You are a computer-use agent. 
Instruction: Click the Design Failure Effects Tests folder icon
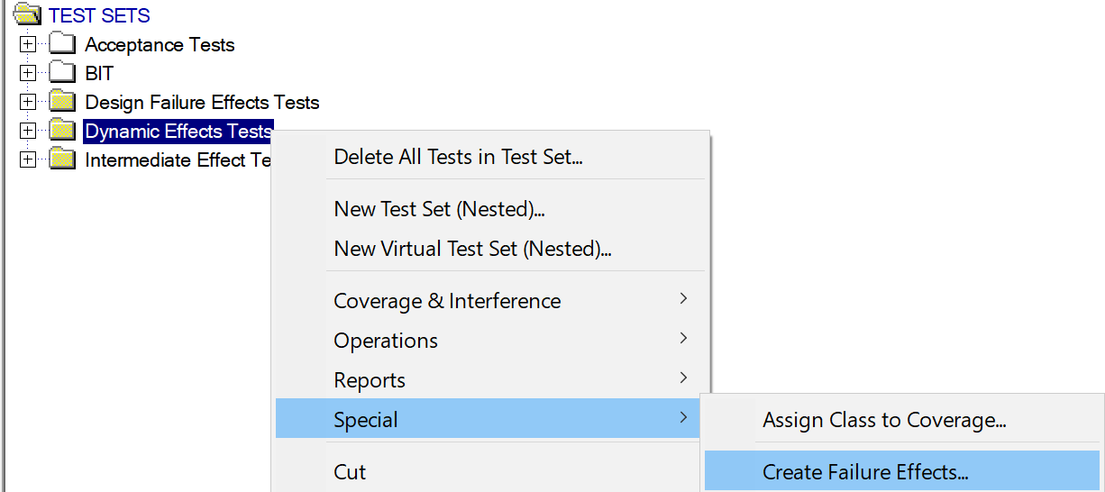pos(62,101)
